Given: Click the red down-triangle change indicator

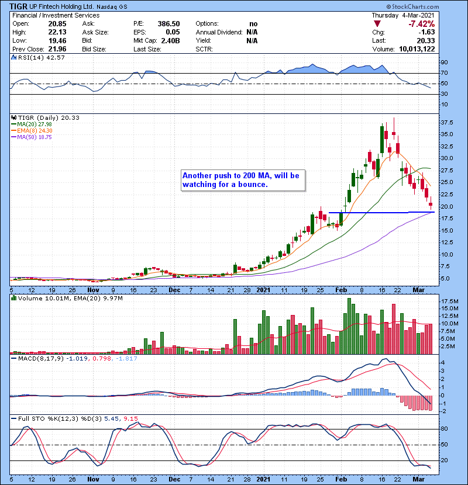Looking at the screenshot, I should pos(377,24).
